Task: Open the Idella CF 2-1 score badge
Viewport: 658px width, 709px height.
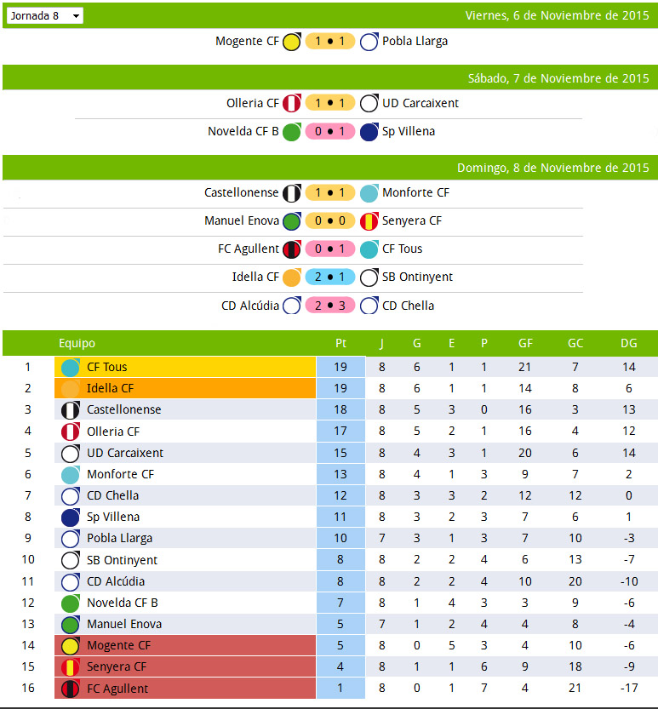Action: (x=330, y=277)
